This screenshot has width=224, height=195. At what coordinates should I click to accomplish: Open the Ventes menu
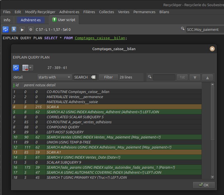point(124,12)
